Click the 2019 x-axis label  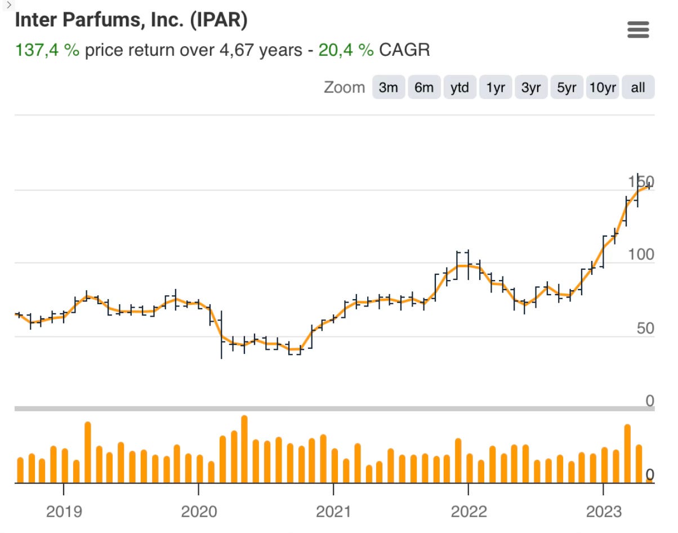(x=64, y=512)
